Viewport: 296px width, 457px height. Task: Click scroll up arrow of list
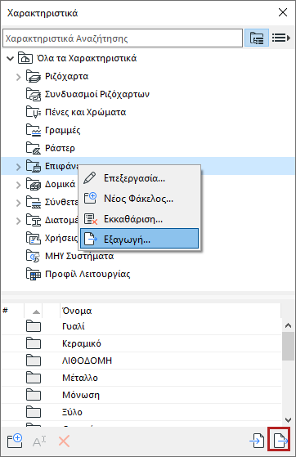click(288, 325)
